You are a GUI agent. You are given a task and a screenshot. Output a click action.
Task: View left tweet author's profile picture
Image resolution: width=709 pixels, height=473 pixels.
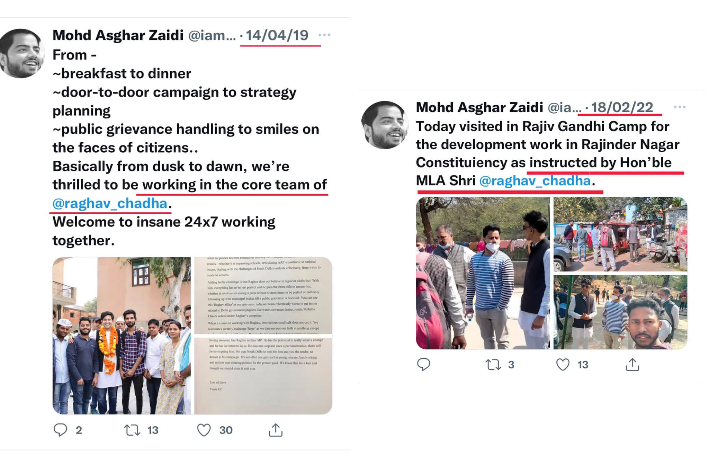[x=21, y=53]
